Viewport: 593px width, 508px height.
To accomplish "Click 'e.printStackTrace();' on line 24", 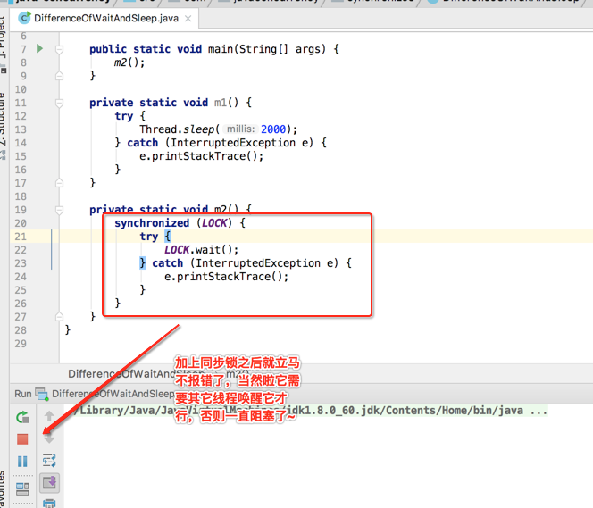I will click(226, 277).
